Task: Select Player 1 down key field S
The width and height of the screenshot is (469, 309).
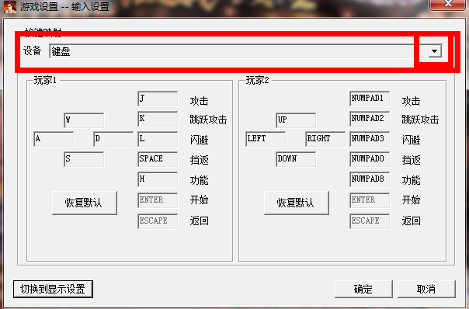Action: pyautogui.click(x=84, y=159)
